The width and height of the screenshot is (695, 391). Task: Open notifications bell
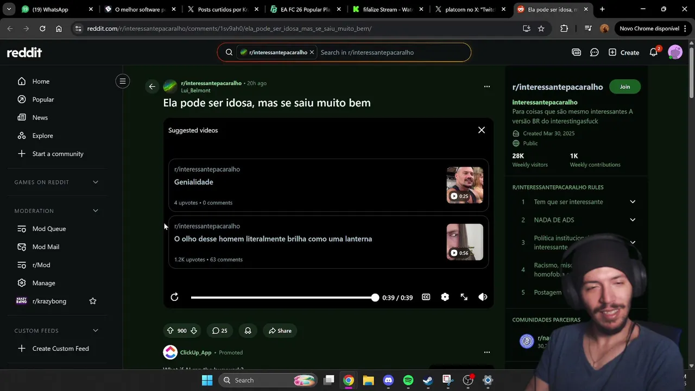654,53
